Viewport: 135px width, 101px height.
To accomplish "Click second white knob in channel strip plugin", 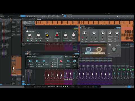I will click(x=38, y=35).
